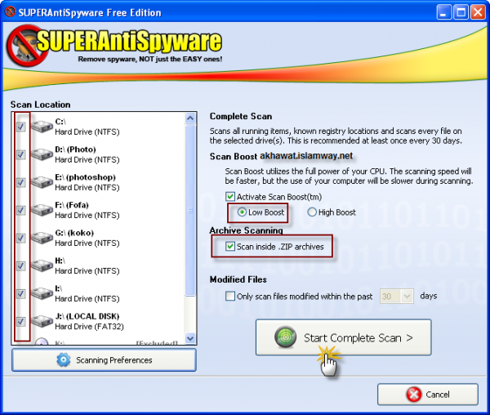The height and width of the screenshot is (415, 490).
Task: Select the 'Hard Drive (FAT32)' text row
Action: (x=89, y=327)
